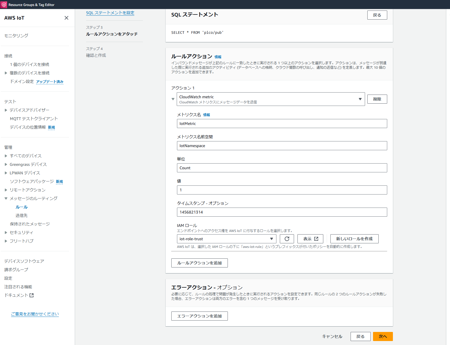Viewport: 450px width, 345px height.
Task: Focus the 値 field containing 1
Action: tap(282, 190)
